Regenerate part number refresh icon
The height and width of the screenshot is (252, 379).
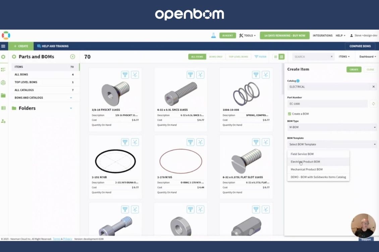pyautogui.click(x=373, y=104)
